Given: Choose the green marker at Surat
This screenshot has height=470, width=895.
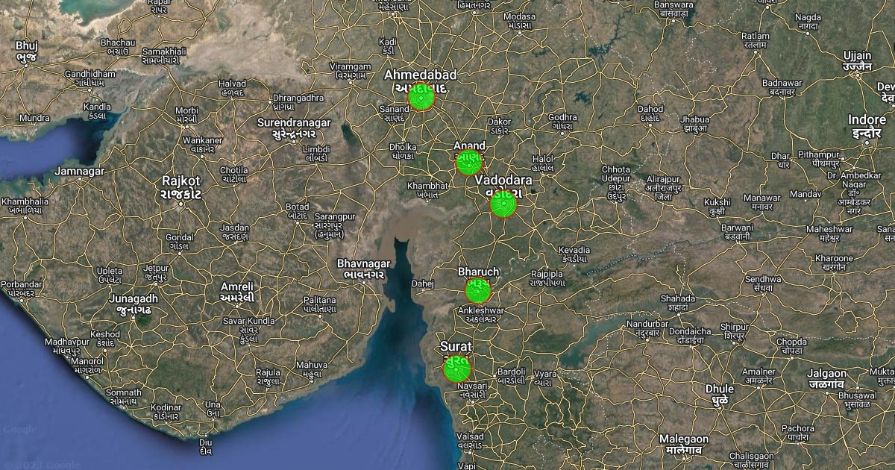Looking at the screenshot, I should (x=456, y=369).
